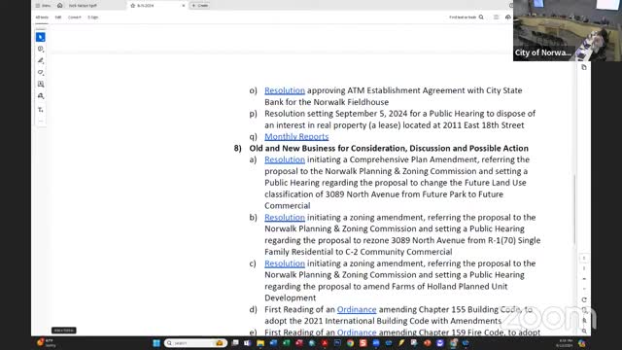Select the Draw freehand loop tool
Viewport: 622px width, 350px height.
click(x=41, y=72)
